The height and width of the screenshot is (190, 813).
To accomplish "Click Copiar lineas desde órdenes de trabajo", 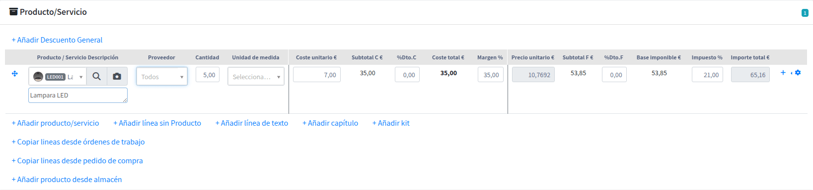I will [78, 142].
